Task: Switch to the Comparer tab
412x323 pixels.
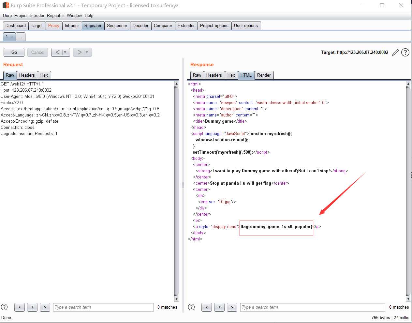Action: tap(163, 25)
